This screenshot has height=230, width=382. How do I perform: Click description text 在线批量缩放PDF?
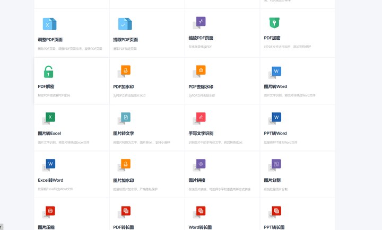(x=200, y=47)
